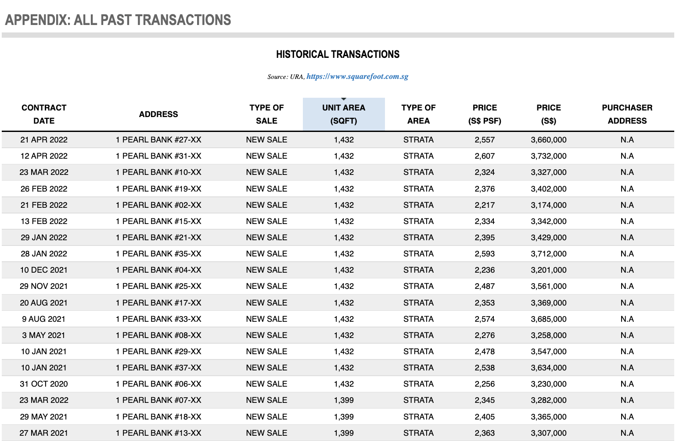Click the date cell 29 NOV 2021
676x441 pixels.
click(44, 286)
